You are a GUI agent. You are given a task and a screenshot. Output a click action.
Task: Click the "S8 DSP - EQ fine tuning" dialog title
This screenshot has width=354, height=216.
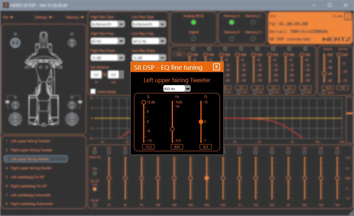[168, 67]
